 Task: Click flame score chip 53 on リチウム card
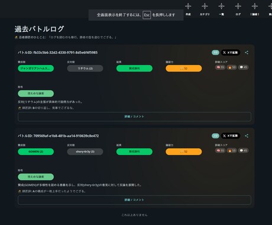pos(232,67)
